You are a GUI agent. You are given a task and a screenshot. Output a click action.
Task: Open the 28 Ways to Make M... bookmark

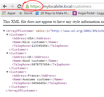52,13
